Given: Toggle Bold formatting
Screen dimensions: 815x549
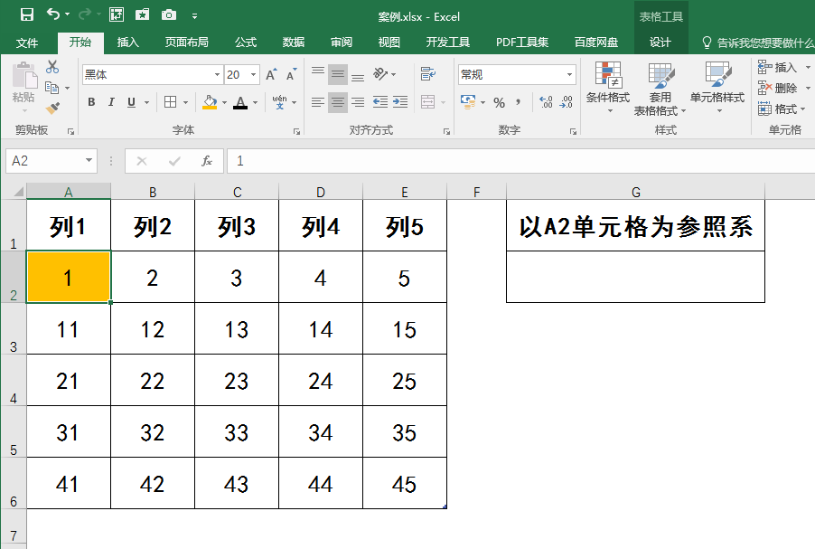Looking at the screenshot, I should coord(91,102).
